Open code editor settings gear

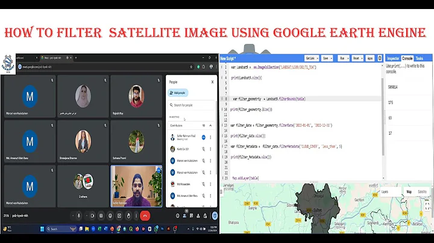[x=380, y=58]
